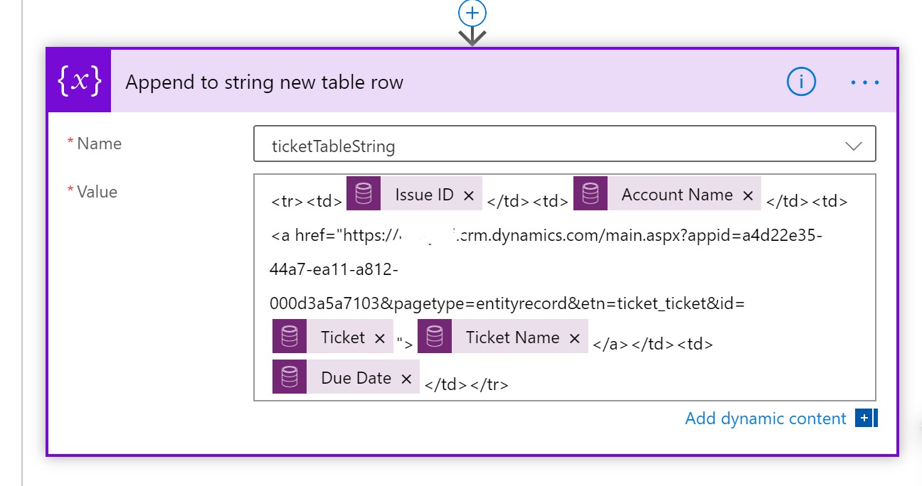Screen dimensions: 922x486
Task: Remove the Ticket dynamic token
Action: (379, 338)
